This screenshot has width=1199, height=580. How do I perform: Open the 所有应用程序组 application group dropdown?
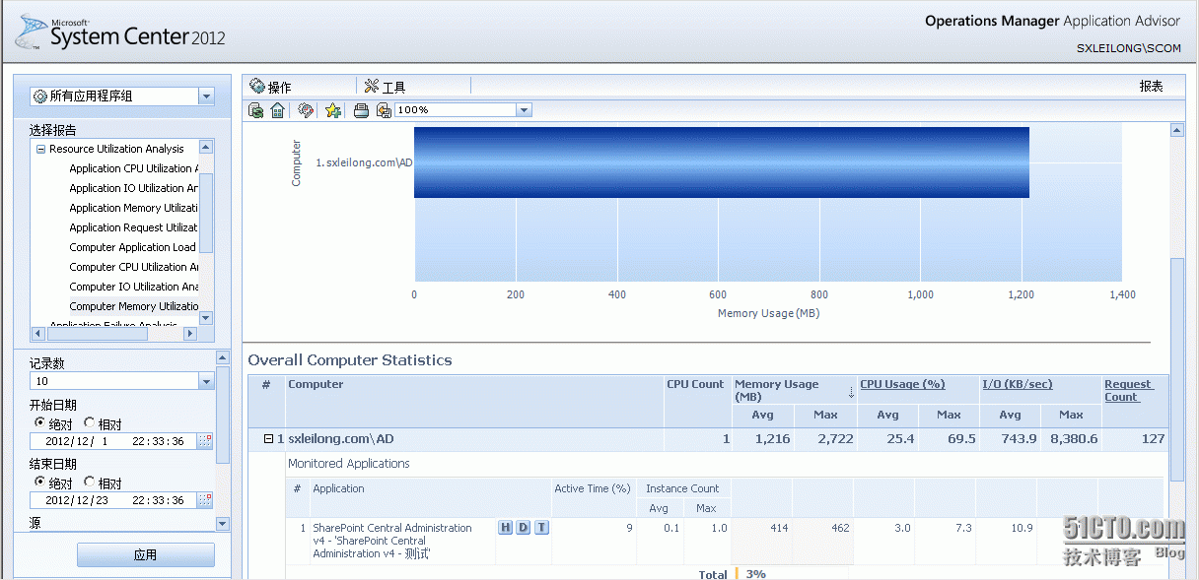pyautogui.click(x=206, y=97)
